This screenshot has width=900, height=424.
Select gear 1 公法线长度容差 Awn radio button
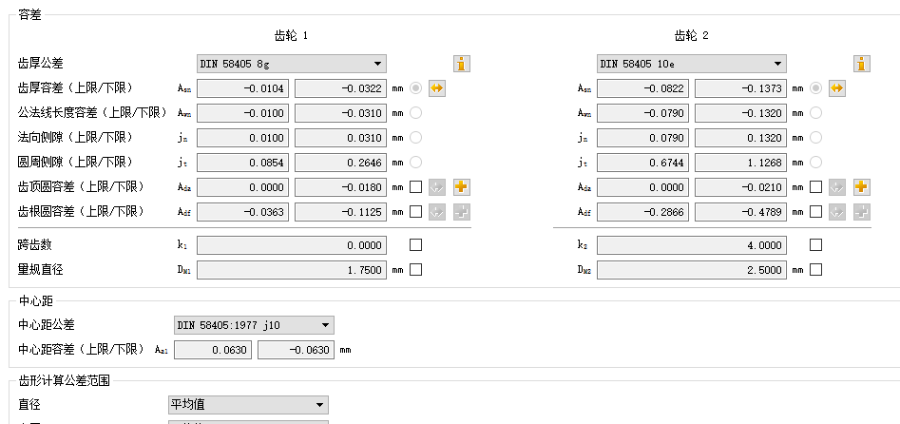point(415,113)
